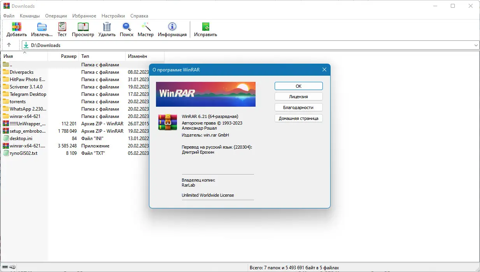480x272 pixels.
Task: Go up one folder level arrow
Action: pos(9,45)
